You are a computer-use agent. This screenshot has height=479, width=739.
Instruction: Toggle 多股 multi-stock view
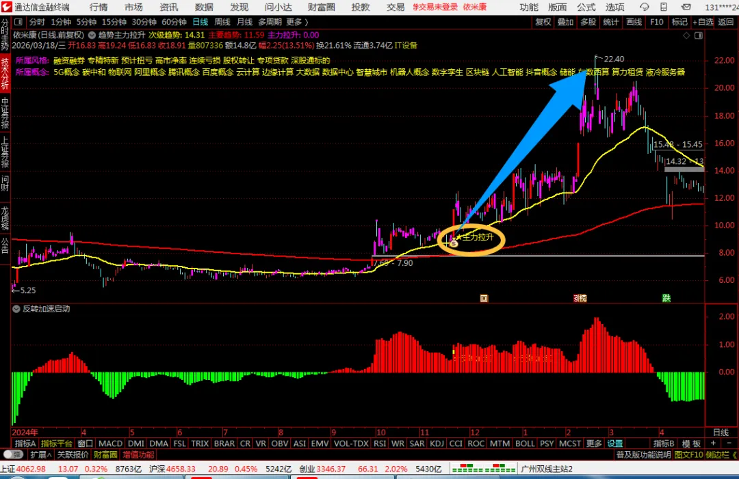[x=588, y=22]
